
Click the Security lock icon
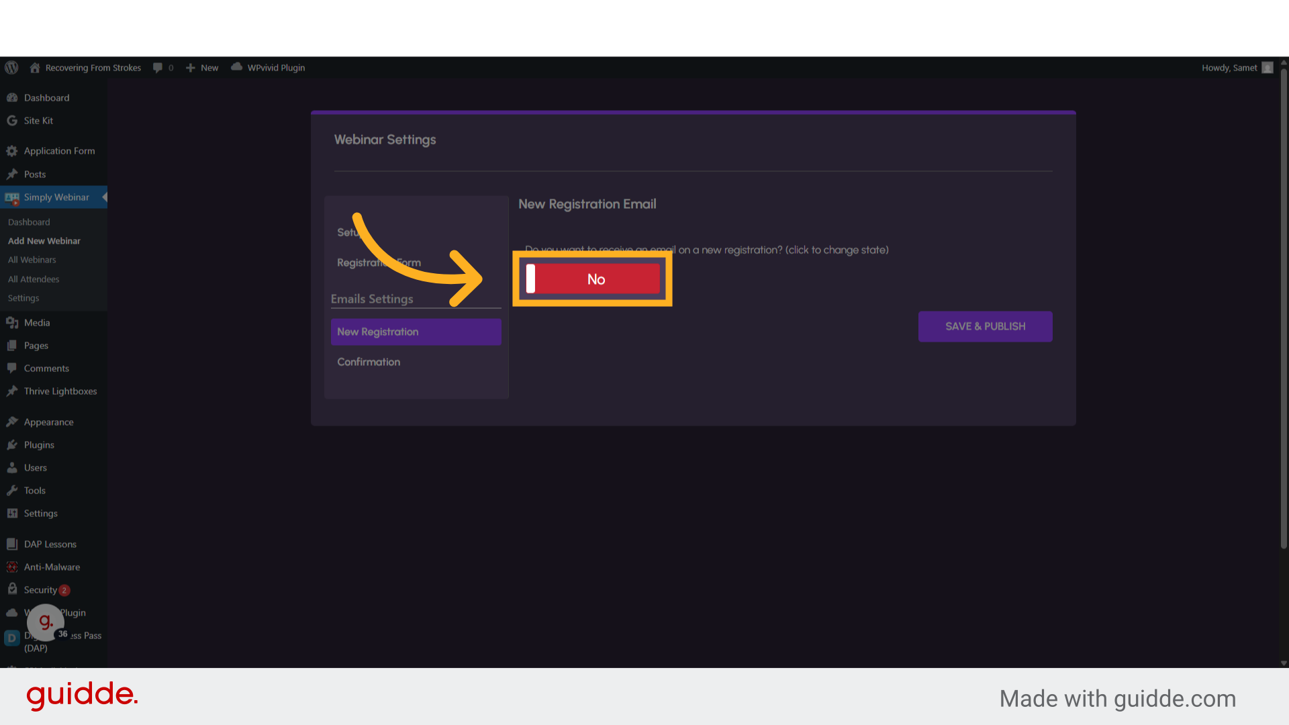click(12, 589)
